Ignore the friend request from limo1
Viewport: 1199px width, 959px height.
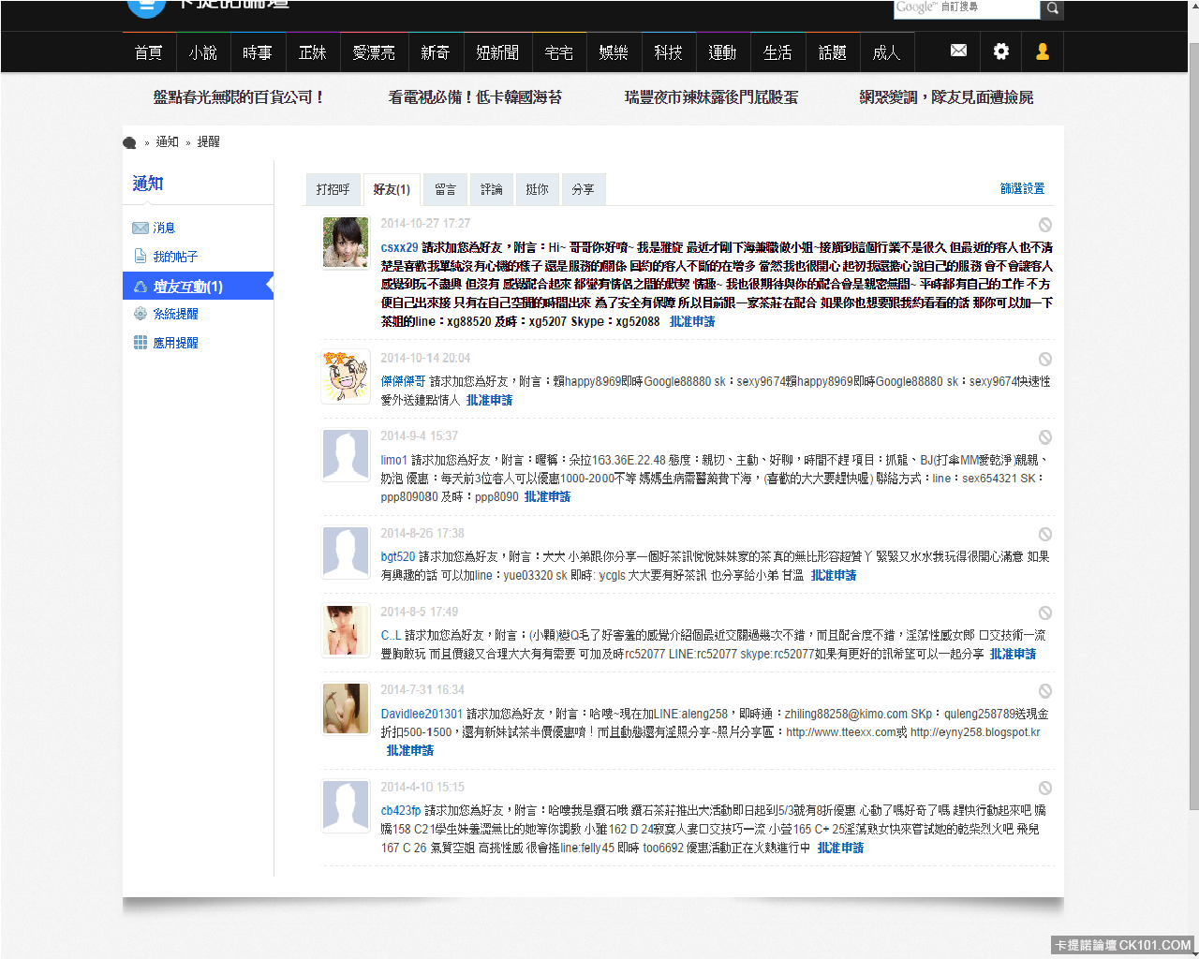(1044, 437)
